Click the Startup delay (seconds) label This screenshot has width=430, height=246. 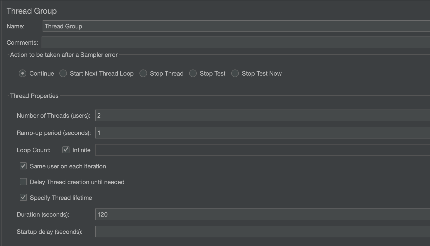coord(50,232)
